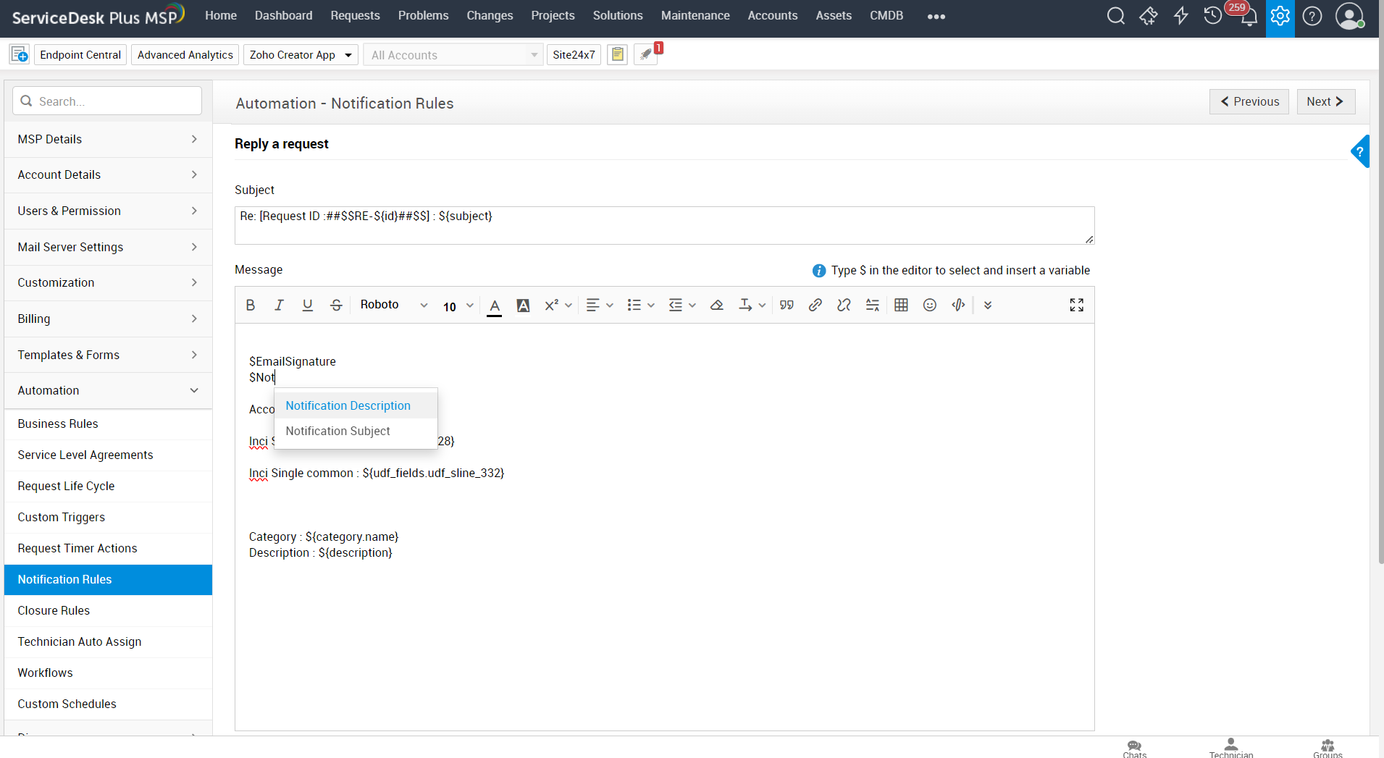Open the text direction dropdown
This screenshot has height=758, width=1384.
[752, 305]
